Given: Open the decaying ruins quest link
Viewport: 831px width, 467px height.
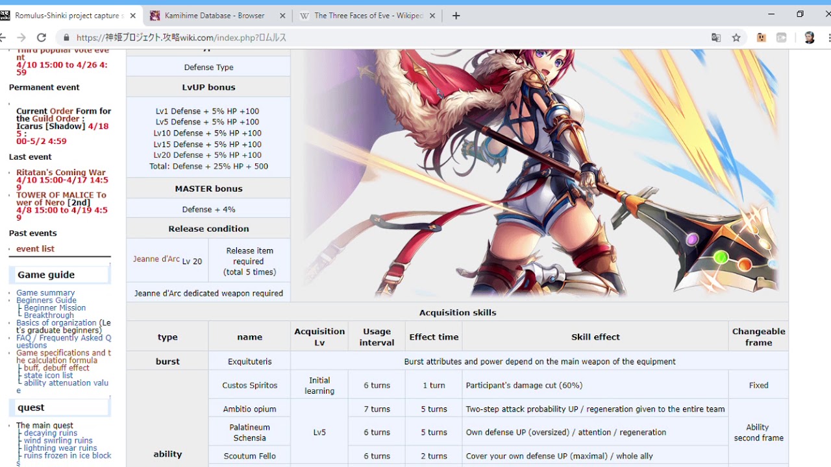Looking at the screenshot, I should coord(51,433).
